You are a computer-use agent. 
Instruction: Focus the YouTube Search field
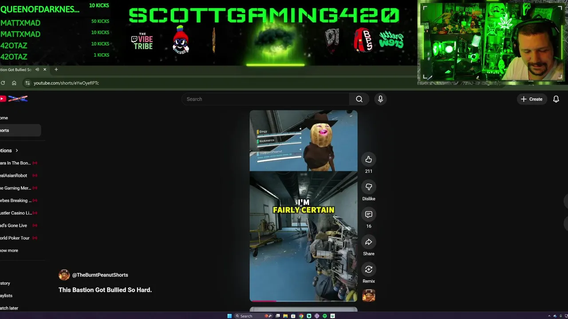point(265,99)
